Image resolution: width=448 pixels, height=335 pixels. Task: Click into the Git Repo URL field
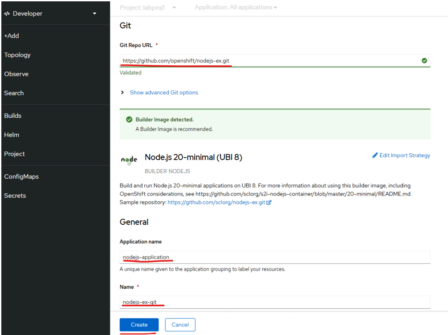(267, 60)
